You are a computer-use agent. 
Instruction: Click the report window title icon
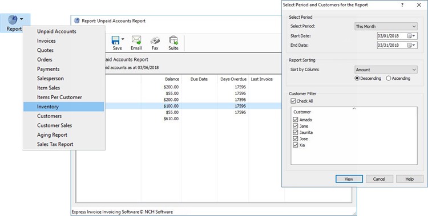click(76, 21)
